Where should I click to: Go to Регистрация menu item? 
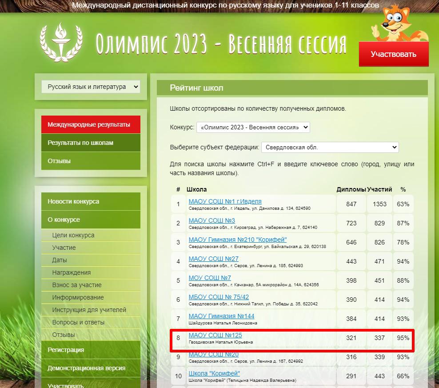pos(91,350)
